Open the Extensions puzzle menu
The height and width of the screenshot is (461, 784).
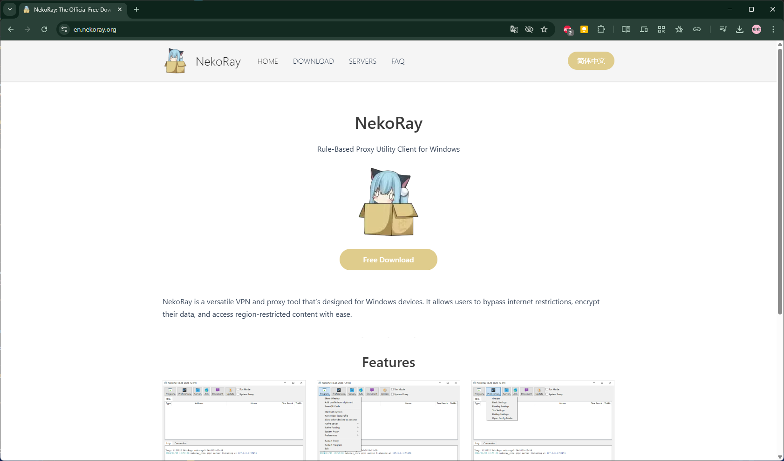click(x=601, y=29)
